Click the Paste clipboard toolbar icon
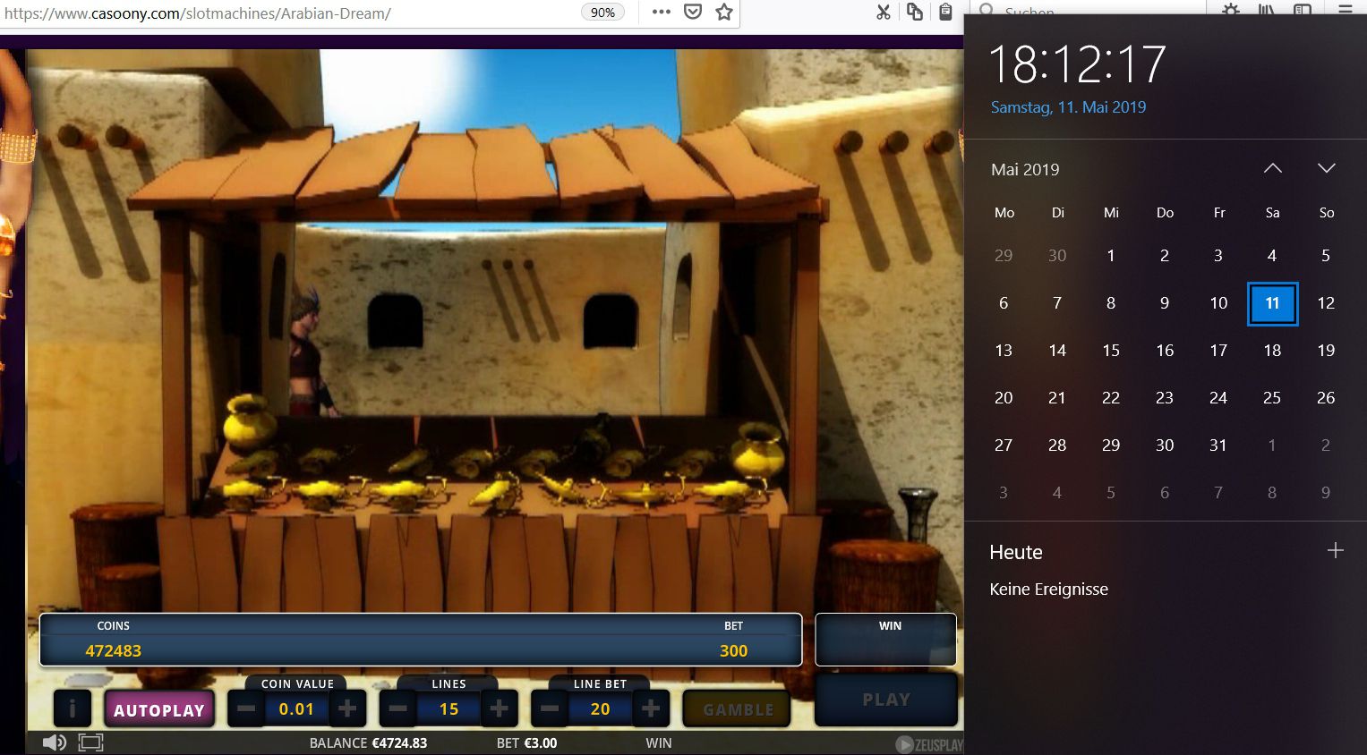Viewport: 1367px width, 755px height. pyautogui.click(x=945, y=12)
